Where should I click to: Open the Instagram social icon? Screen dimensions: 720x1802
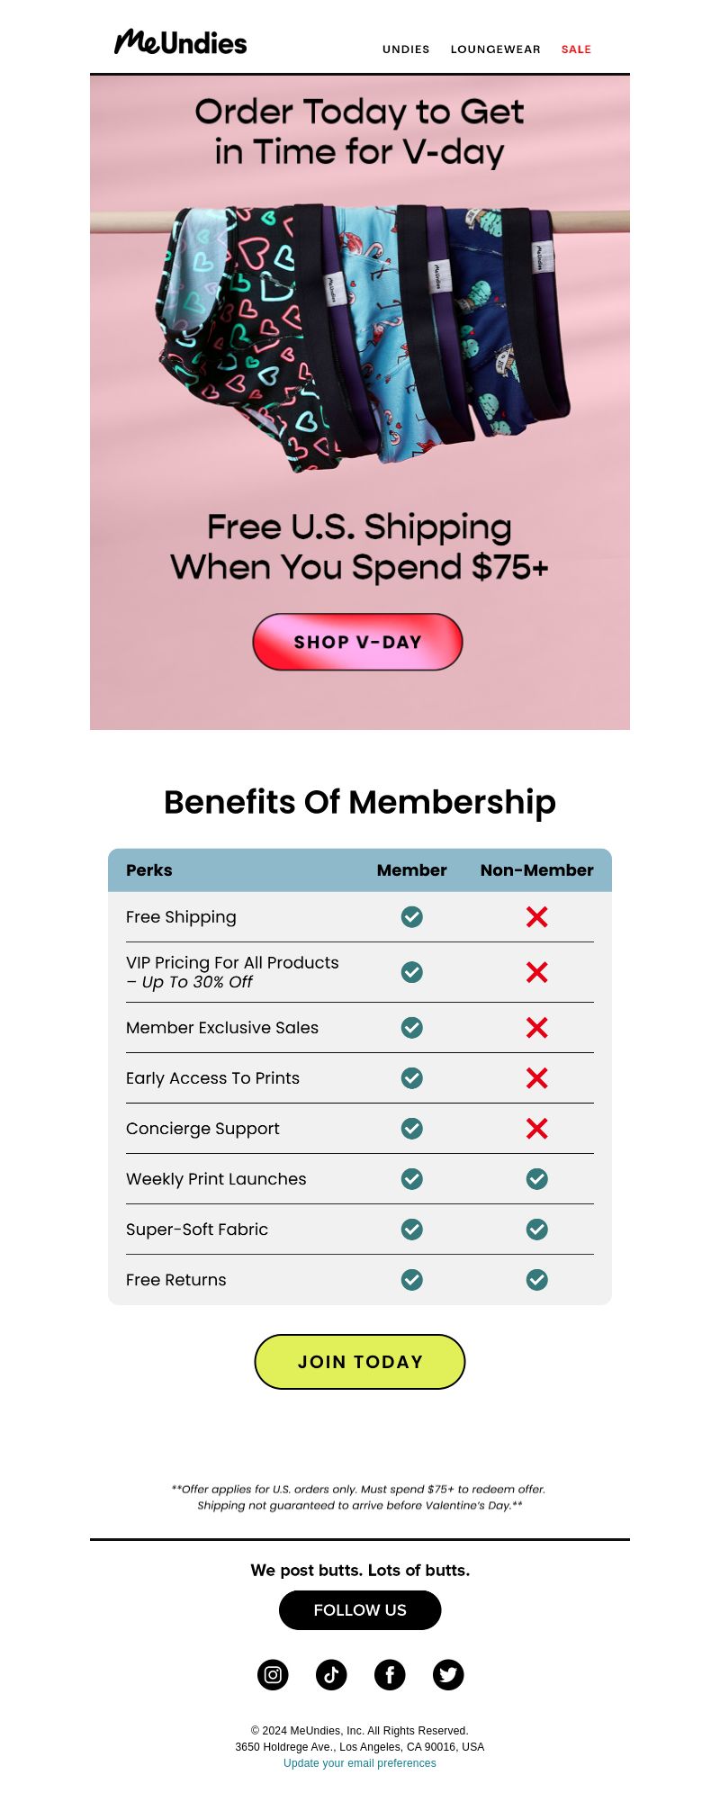(273, 1674)
